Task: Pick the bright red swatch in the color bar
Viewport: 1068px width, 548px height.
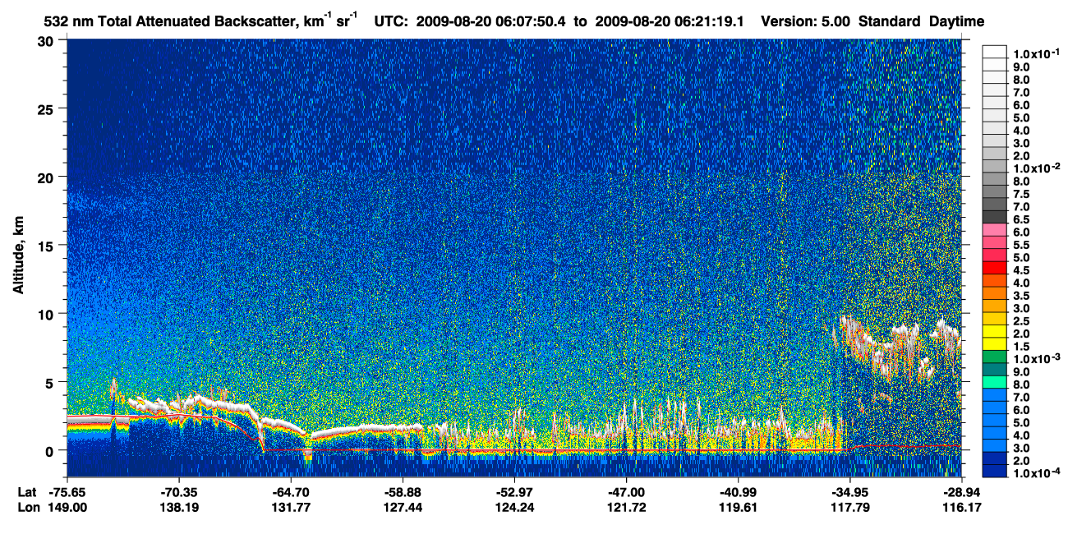Action: pyautogui.click(x=995, y=267)
